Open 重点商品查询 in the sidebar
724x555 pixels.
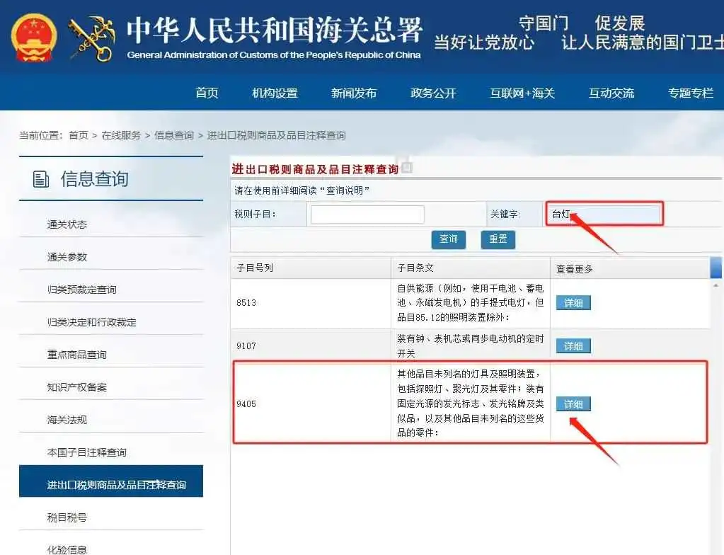pyautogui.click(x=76, y=355)
